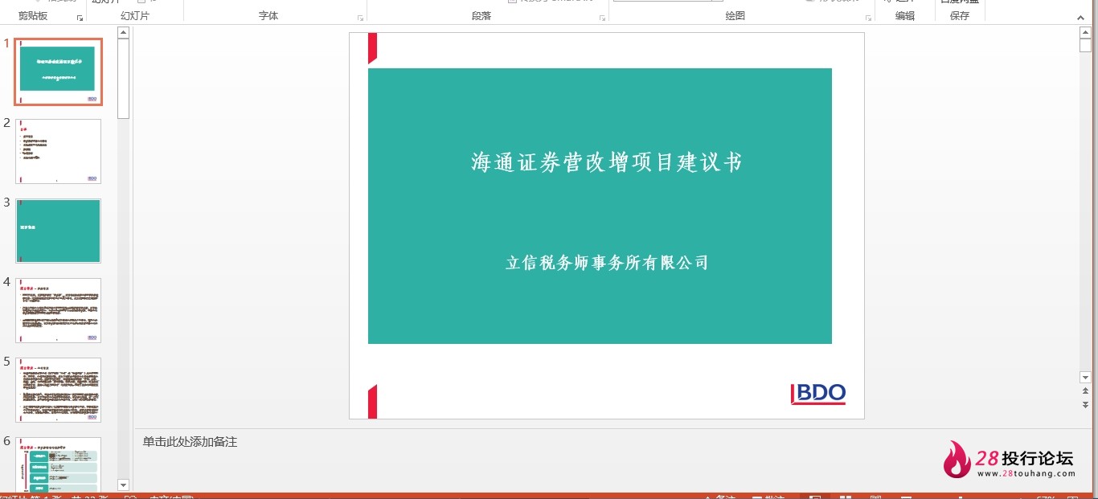Select slide 4 thumbnail in the slide panel

pos(58,310)
